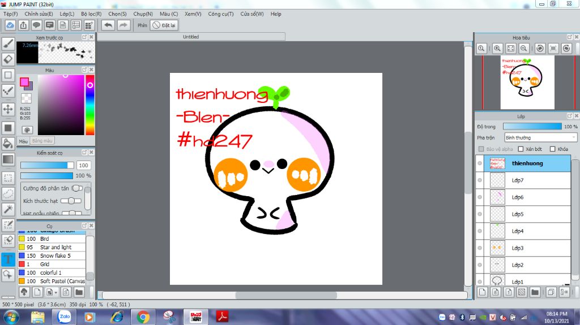Hide layer Lớp7
The height and width of the screenshot is (325, 580).
click(480, 180)
